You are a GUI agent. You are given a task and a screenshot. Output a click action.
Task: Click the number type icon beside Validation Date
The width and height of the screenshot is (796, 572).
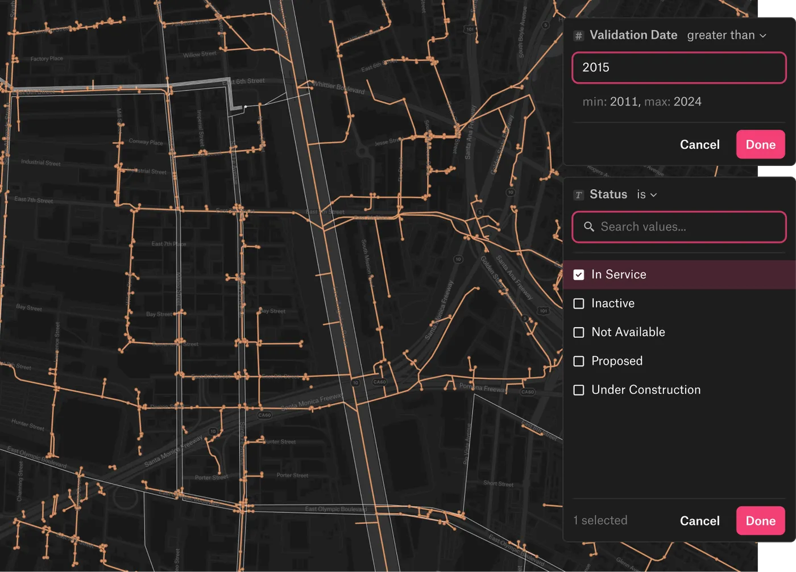coord(578,36)
